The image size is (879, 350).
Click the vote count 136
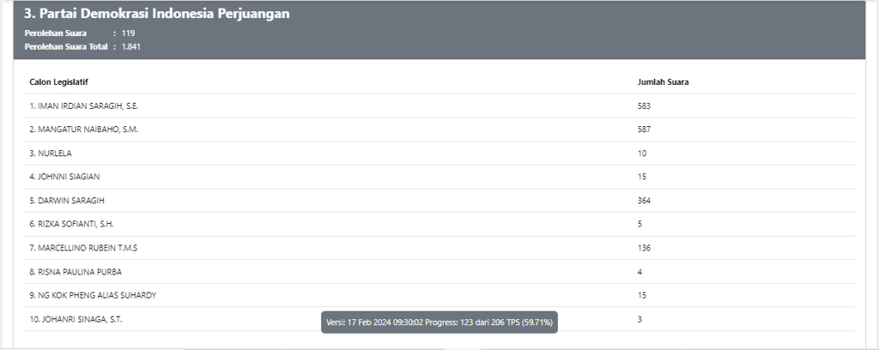[644, 248]
